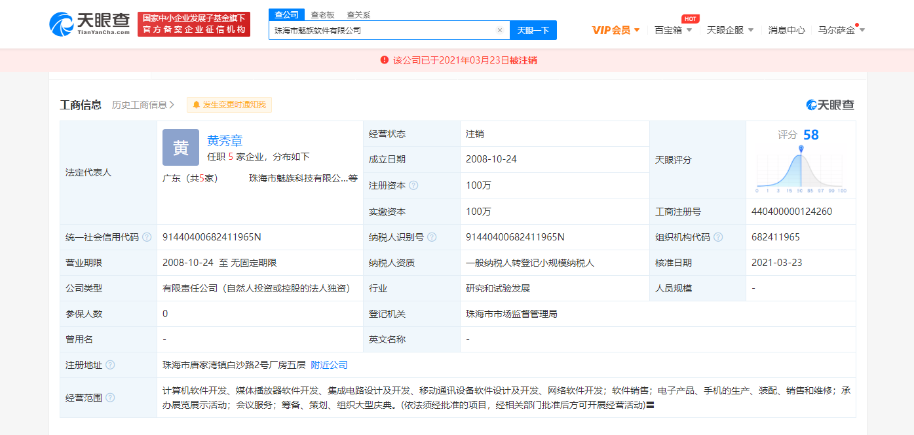Viewport: 914px width, 435px height.
Task: Clear the search box with the × icon
Action: pyautogui.click(x=500, y=30)
